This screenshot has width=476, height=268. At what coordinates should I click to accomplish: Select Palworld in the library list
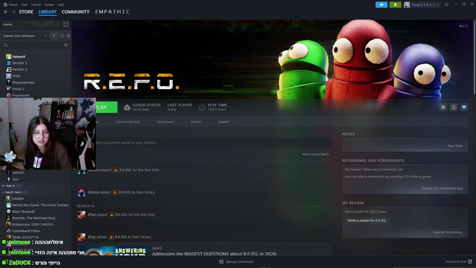(19, 57)
